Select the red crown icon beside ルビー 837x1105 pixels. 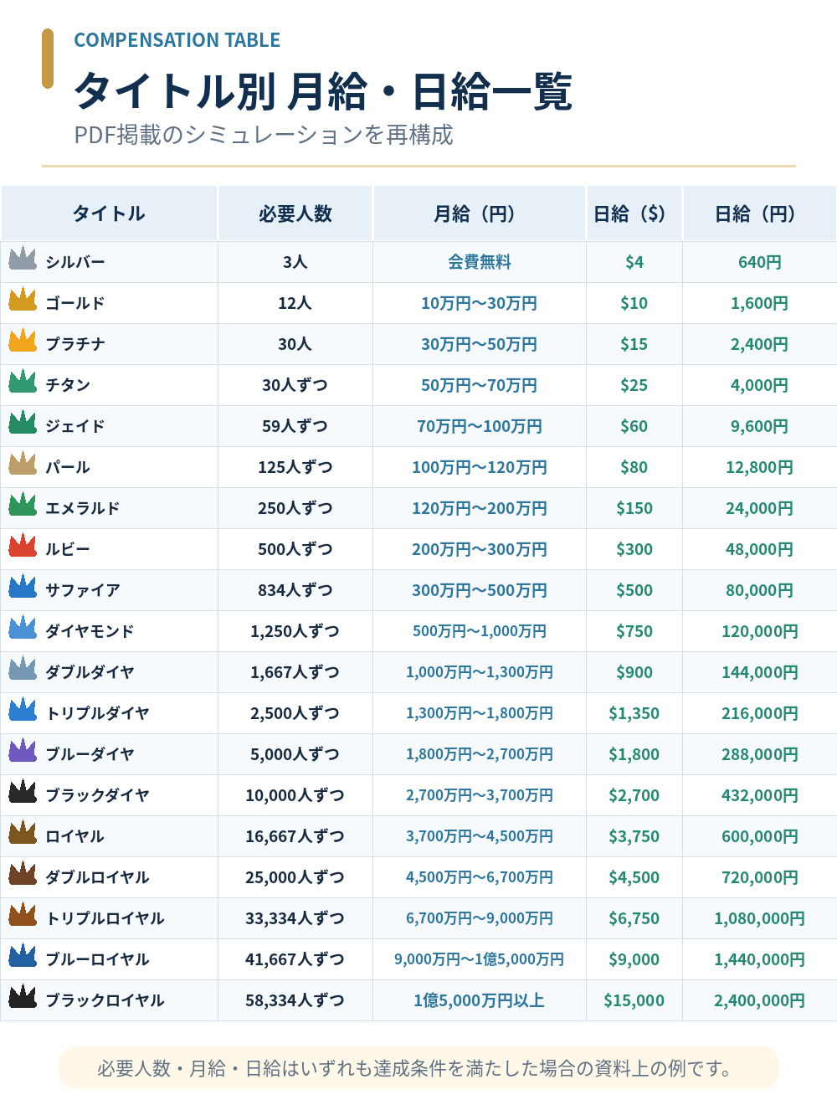[x=23, y=546]
